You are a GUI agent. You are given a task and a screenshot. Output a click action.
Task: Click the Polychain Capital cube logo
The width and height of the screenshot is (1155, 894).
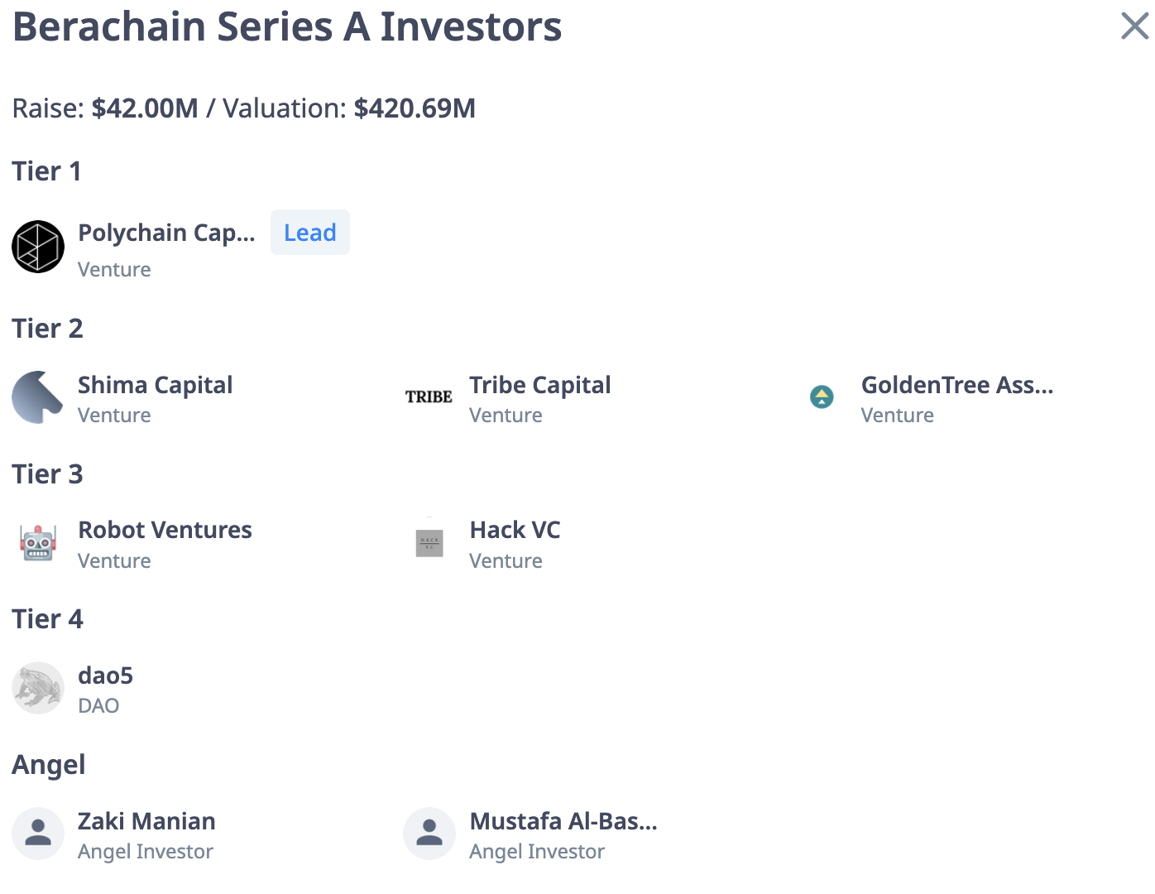38,247
